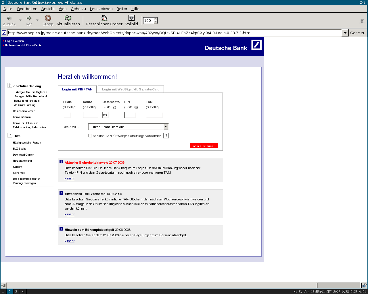Open the Nutzeranleitung link
This screenshot has height=294, width=368.
click(22, 161)
